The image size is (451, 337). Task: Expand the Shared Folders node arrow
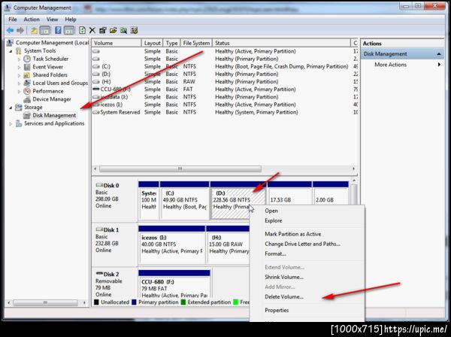pos(19,75)
